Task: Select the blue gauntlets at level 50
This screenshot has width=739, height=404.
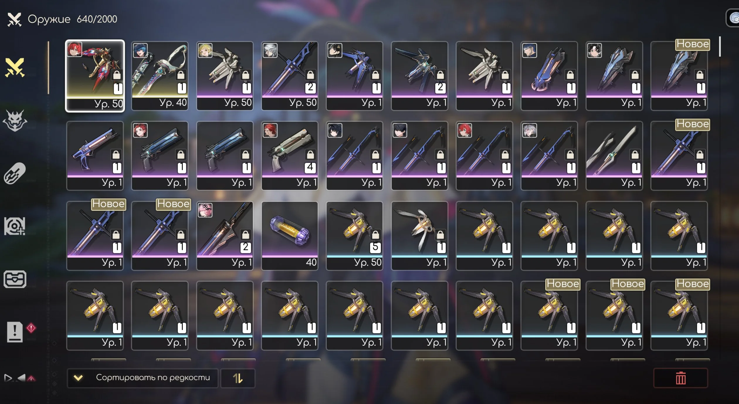Action: pos(355,236)
